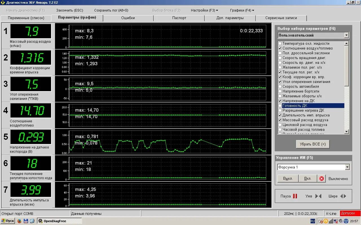
Task: Disable Угол опережения зажигания checkbox
Action: (280, 82)
